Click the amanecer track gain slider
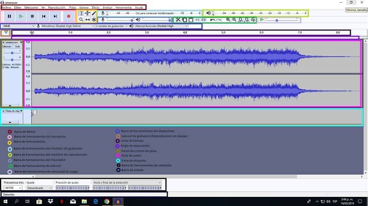Viewport: 368px width, 206px height. coord(12,53)
